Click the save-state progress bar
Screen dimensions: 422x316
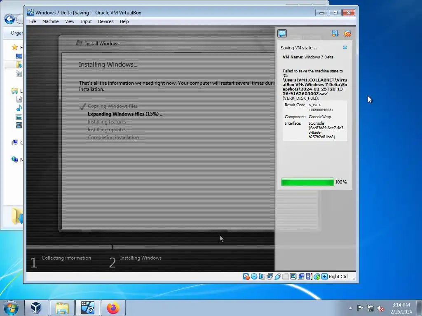coord(307,182)
